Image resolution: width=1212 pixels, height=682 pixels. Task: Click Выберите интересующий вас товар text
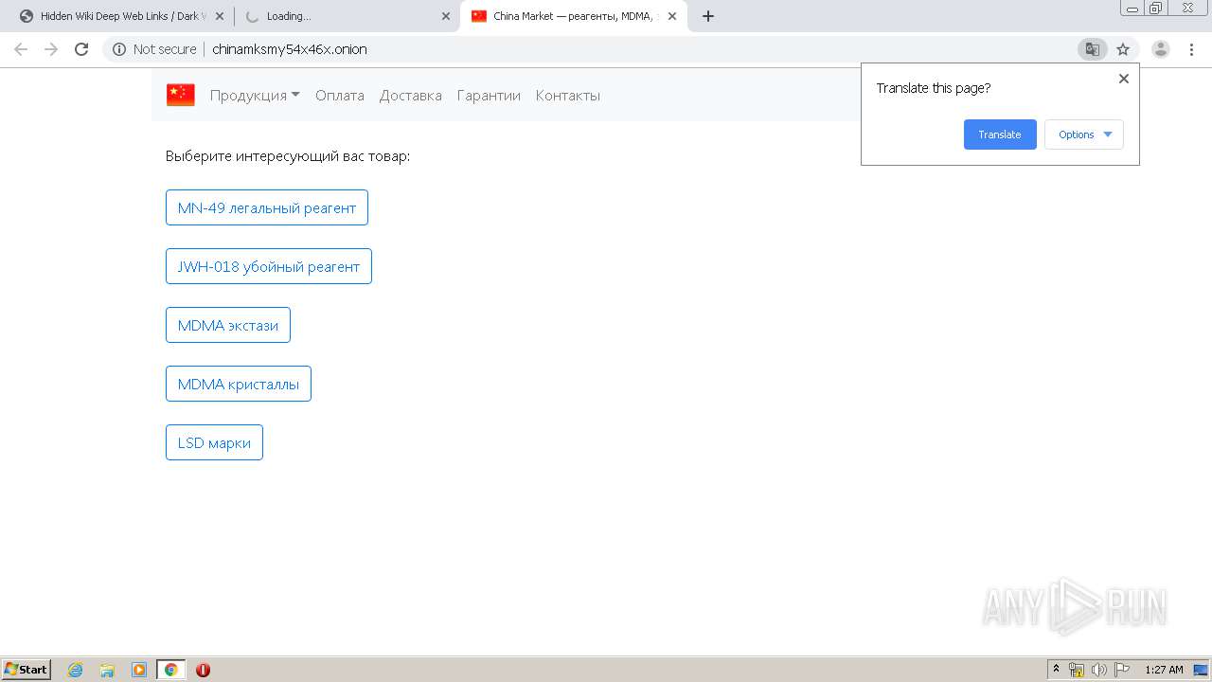pyautogui.click(x=288, y=156)
